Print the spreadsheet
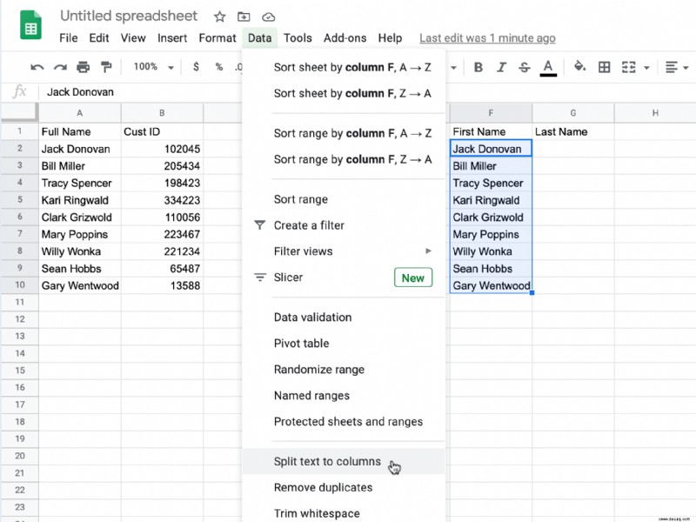 [83, 67]
